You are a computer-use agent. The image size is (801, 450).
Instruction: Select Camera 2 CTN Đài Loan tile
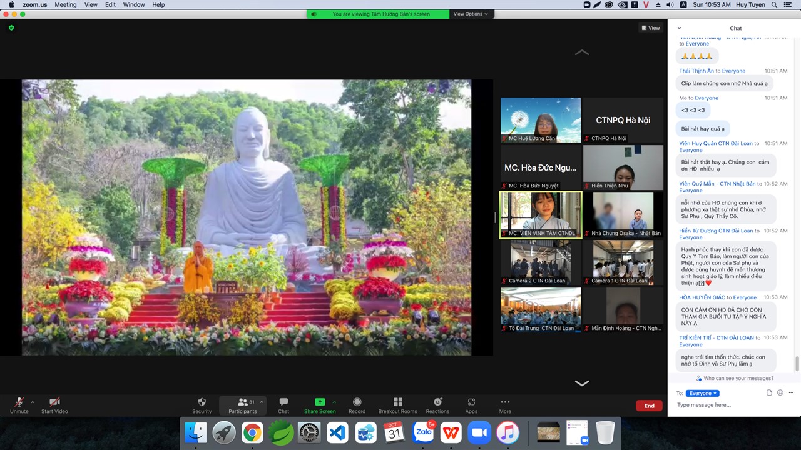pos(541,262)
